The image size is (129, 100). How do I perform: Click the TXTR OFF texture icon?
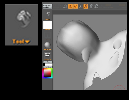coord(47,55)
